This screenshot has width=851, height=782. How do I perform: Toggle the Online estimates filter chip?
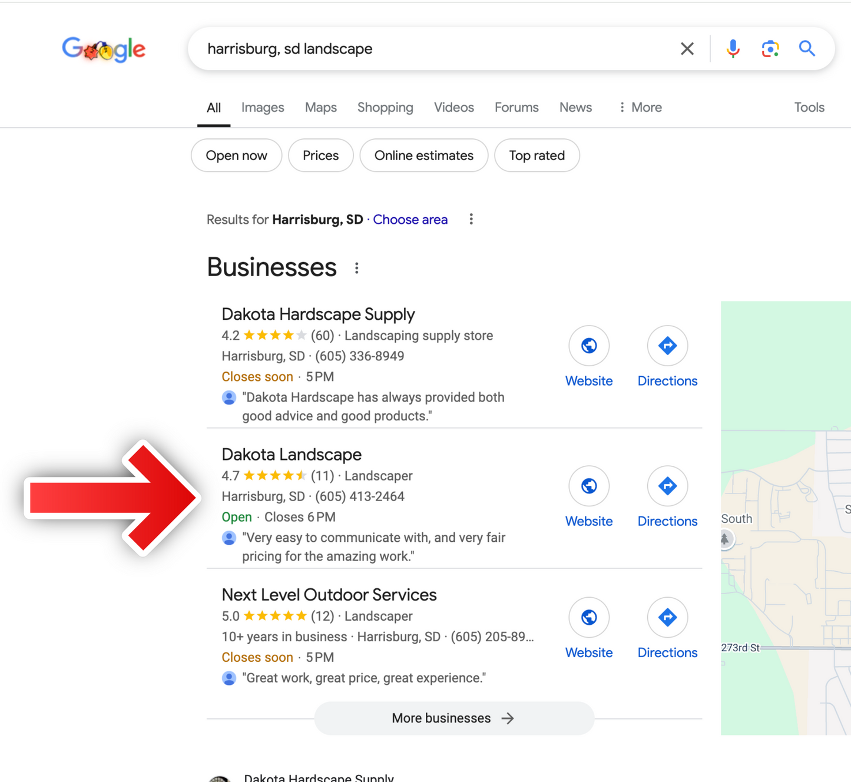tap(423, 155)
